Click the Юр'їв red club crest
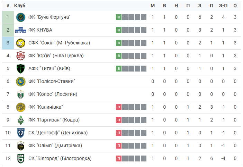The image size is (243, 167). tap(21, 56)
